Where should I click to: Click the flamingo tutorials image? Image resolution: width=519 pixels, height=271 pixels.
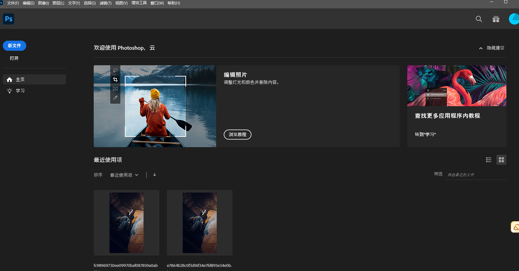pos(457,86)
